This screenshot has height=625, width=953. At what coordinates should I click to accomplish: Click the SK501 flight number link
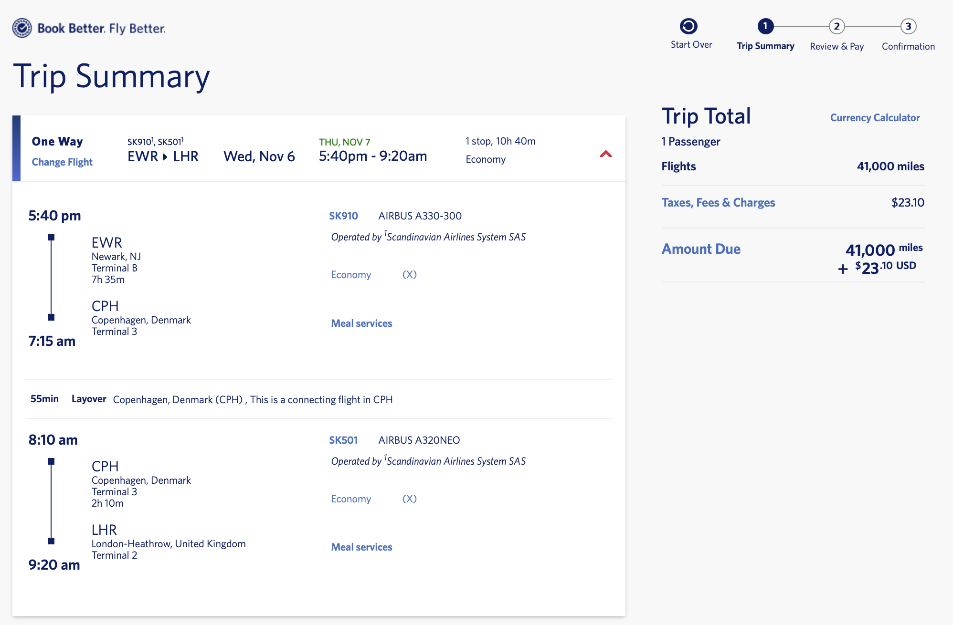click(343, 440)
